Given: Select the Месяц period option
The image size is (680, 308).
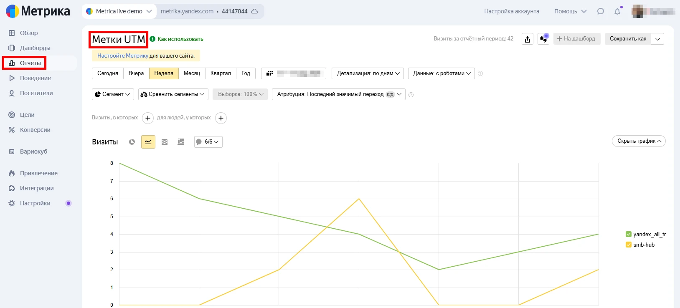Looking at the screenshot, I should click(x=192, y=73).
